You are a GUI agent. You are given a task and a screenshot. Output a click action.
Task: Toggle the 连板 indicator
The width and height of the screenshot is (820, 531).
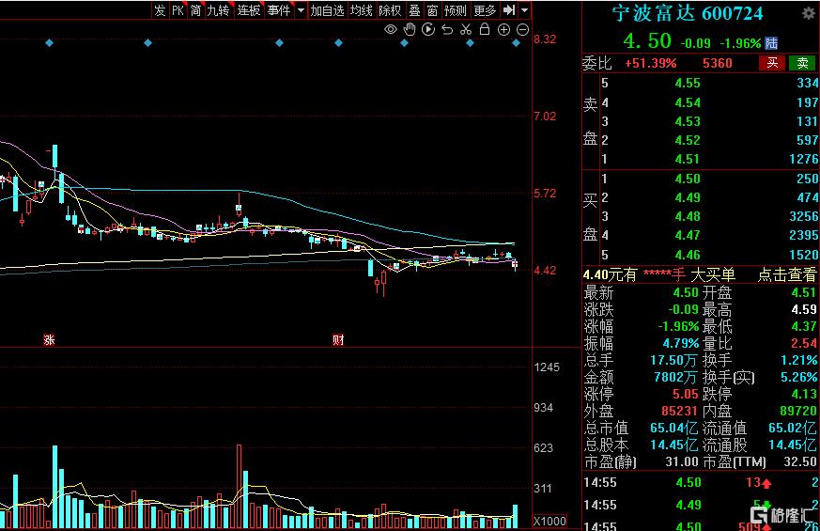pyautogui.click(x=248, y=10)
